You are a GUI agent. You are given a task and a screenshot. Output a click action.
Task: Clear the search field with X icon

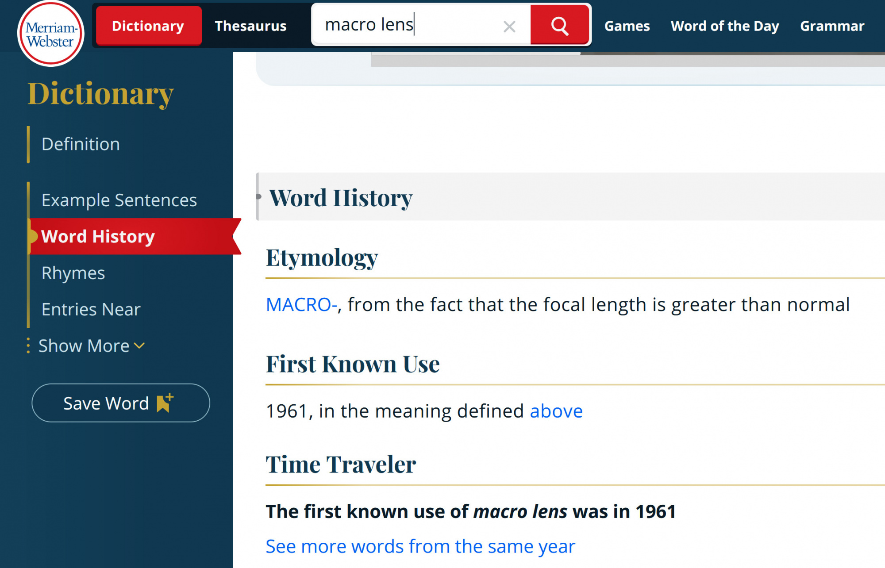pos(509,27)
